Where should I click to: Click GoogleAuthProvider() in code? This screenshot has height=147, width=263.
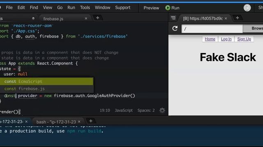(x=111, y=96)
